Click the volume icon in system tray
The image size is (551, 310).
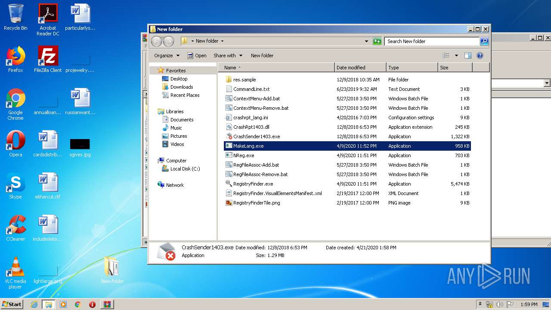tap(500, 304)
